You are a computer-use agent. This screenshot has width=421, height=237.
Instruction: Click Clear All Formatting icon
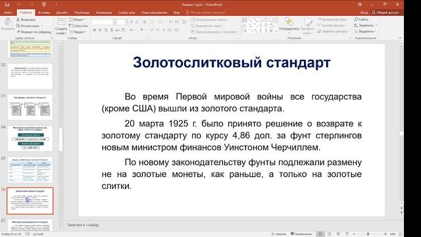(145, 22)
